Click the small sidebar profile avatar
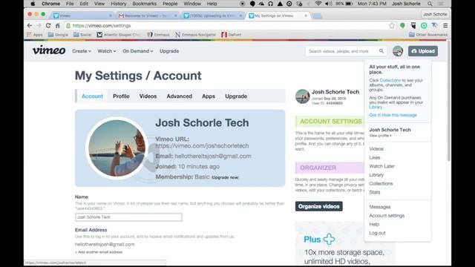The image size is (475, 267). pos(302,96)
